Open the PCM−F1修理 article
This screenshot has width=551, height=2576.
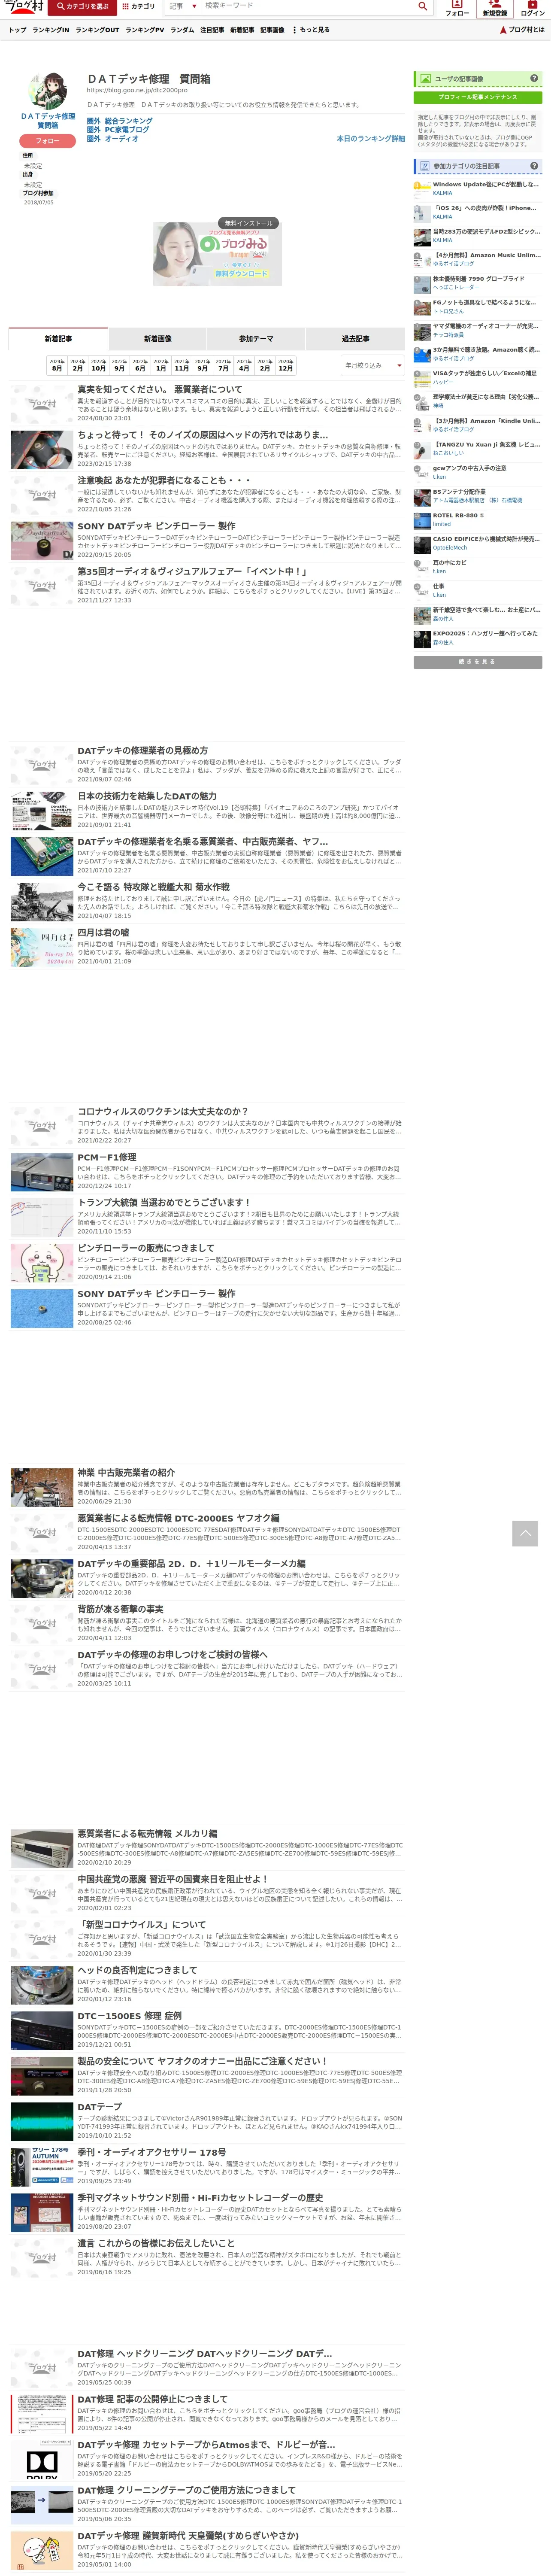click(107, 1157)
